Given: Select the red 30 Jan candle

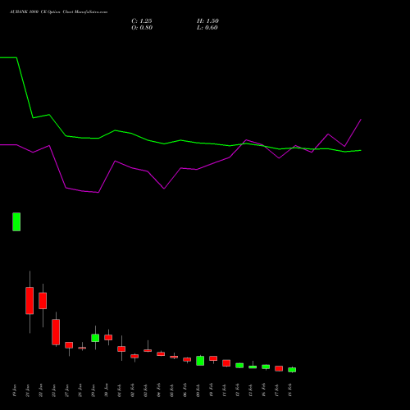Looking at the screenshot, I should click(108, 337).
